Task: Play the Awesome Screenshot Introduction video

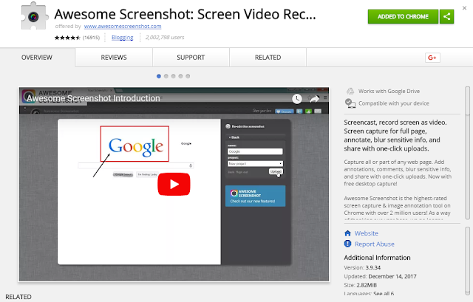Action: tap(174, 184)
